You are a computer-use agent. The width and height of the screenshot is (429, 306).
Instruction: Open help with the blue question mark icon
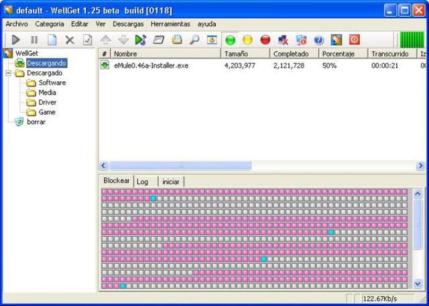coord(319,40)
